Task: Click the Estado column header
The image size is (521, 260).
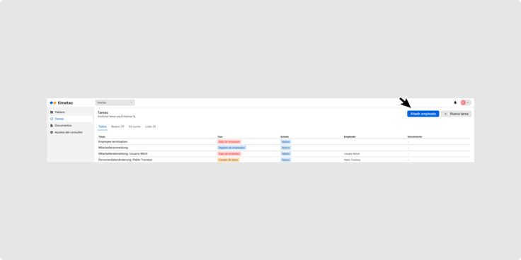Action: (285, 136)
